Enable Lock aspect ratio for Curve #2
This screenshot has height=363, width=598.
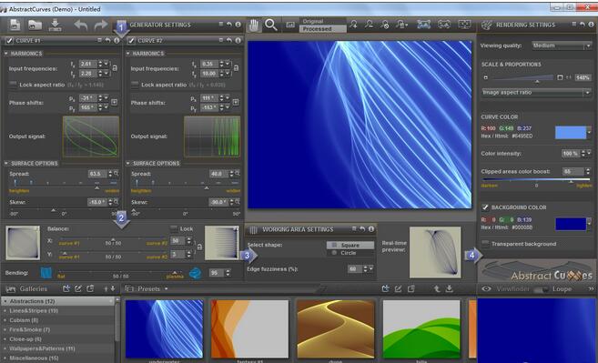coord(135,85)
